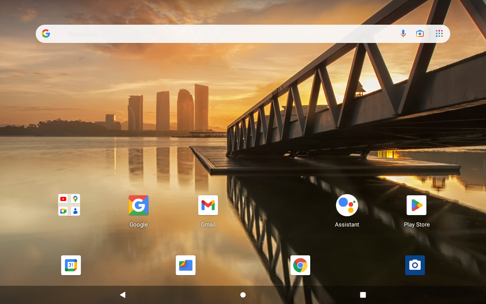This screenshot has height=304, width=486.
Task: Launch Google Assistant
Action: point(347,205)
